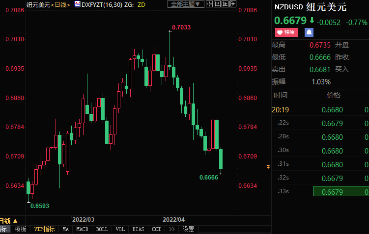Click the 移除 favorite heart button

[x=286, y=32]
